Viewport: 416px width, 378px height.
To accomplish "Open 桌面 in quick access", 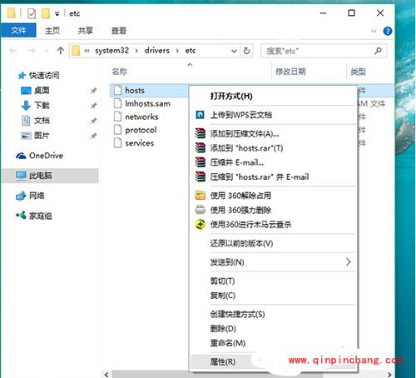I will tap(36, 91).
